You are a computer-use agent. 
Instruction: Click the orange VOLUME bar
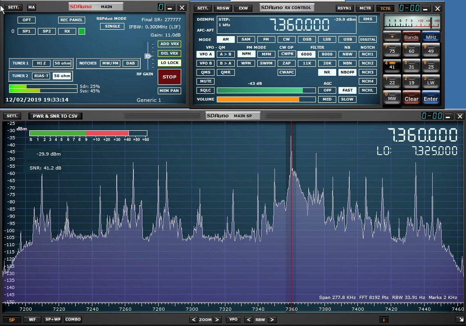click(258, 99)
